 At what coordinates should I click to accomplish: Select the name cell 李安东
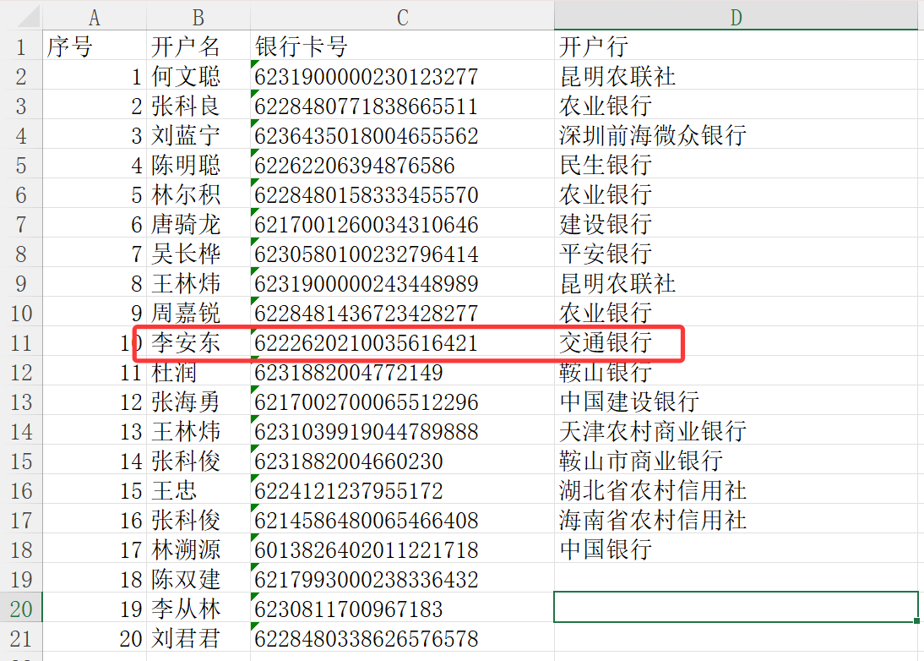click(x=198, y=342)
